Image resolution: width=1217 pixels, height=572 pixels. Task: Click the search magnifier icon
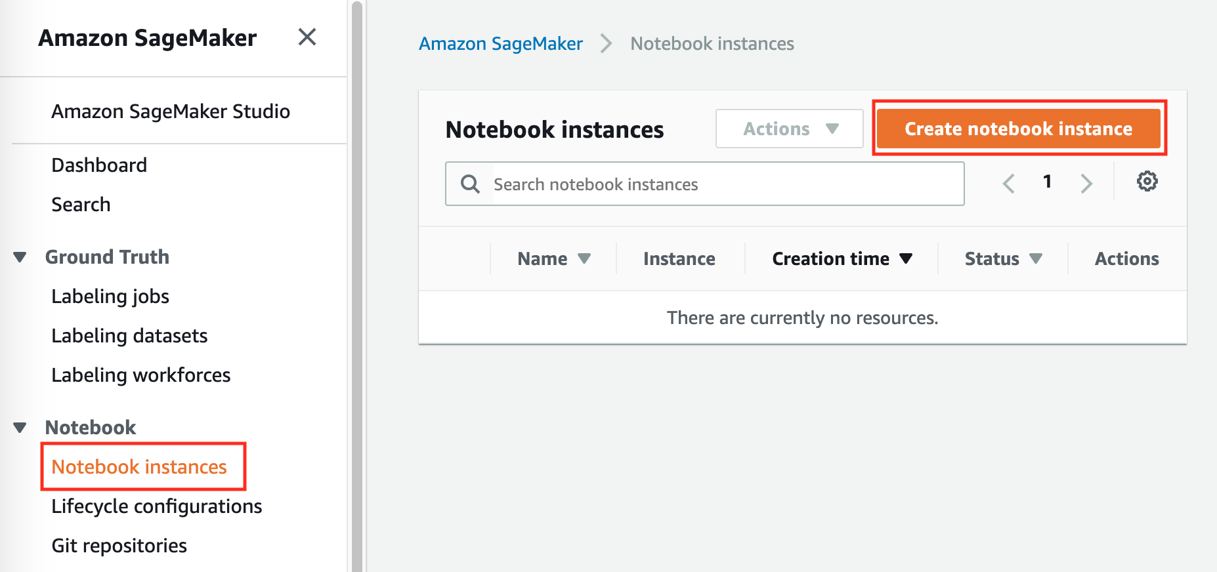tap(470, 184)
